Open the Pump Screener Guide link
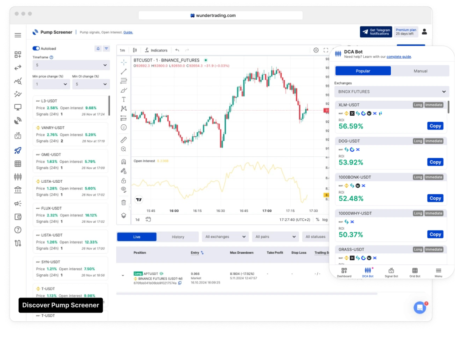This screenshot has height=360, width=455. click(128, 32)
